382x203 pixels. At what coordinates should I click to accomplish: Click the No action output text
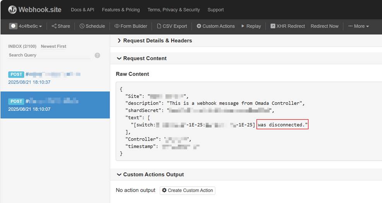[x=135, y=190]
